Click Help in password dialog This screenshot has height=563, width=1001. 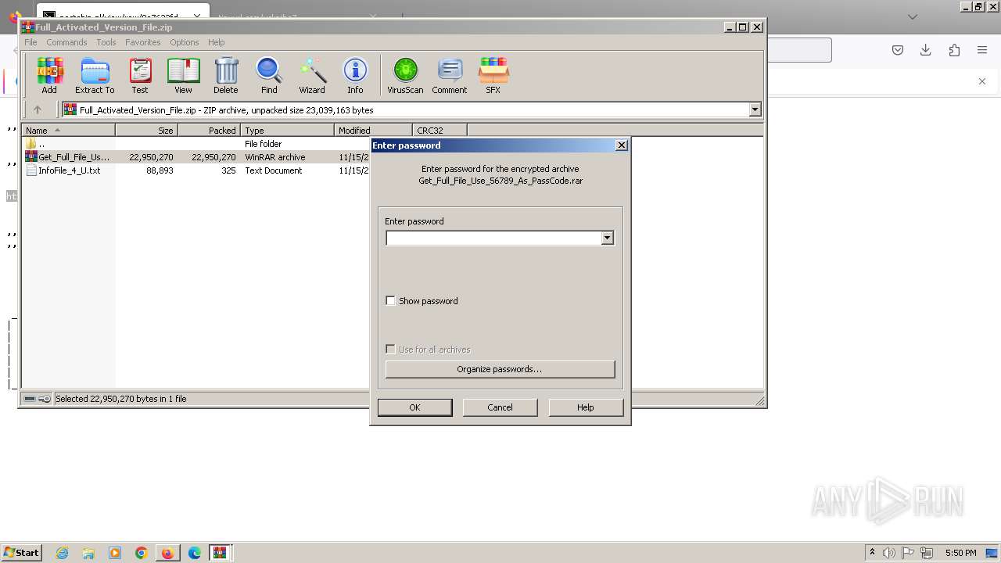[586, 407]
